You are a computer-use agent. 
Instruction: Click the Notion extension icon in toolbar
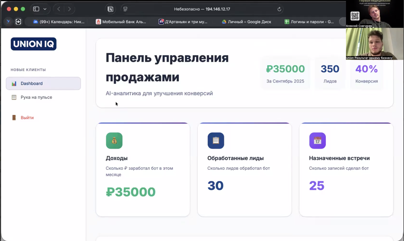(x=111, y=9)
